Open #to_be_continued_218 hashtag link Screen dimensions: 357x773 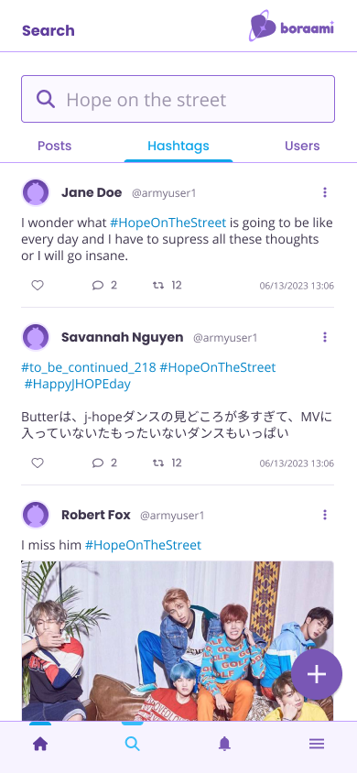[x=89, y=367]
